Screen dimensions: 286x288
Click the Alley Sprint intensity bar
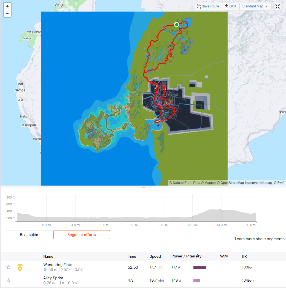tap(196, 281)
